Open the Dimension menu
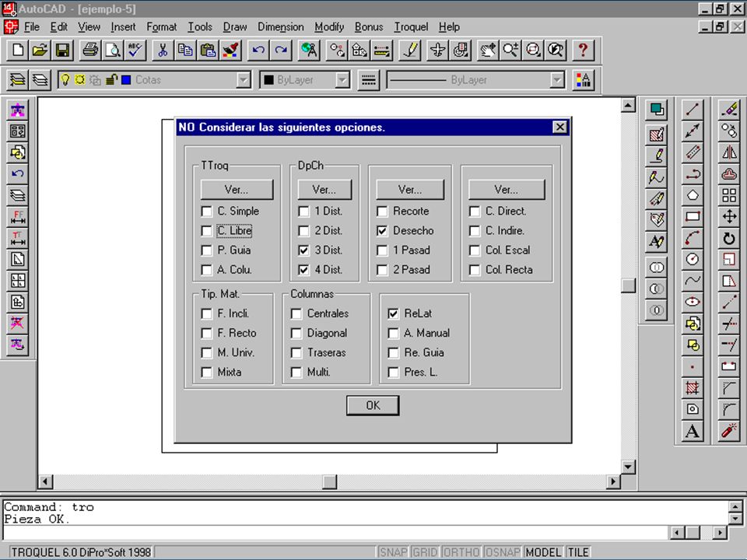 [x=281, y=27]
